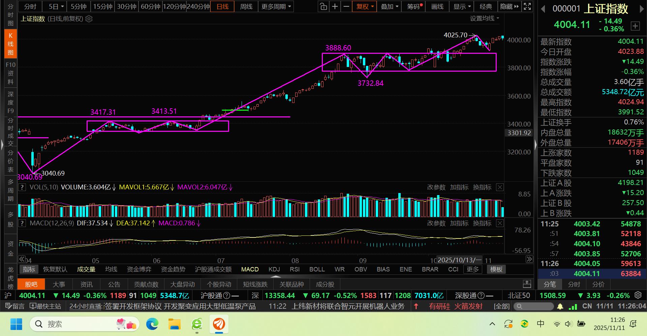Enter fullscreen chart view icon
Screen dimensions: 647x336
coord(527,6)
